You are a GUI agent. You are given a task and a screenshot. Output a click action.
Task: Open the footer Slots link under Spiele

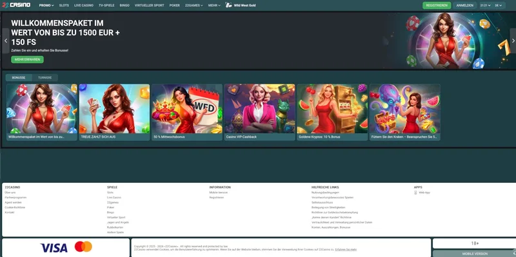(x=110, y=193)
